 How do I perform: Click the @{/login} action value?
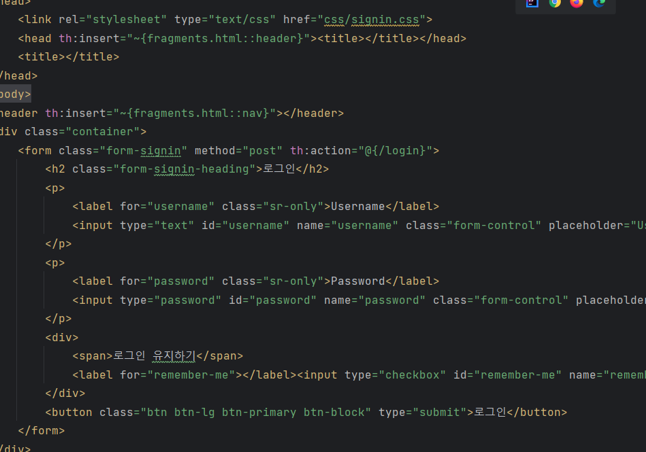click(395, 150)
